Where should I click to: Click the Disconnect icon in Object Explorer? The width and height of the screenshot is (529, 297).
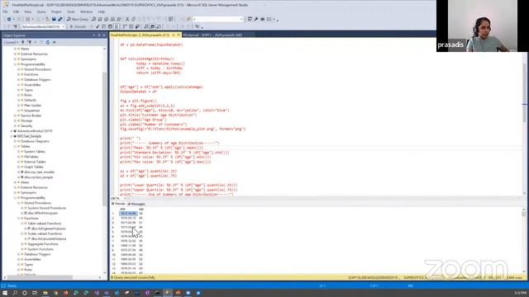pyautogui.click(x=30, y=42)
